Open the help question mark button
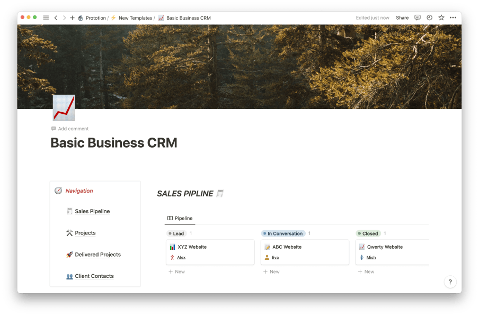The width and height of the screenshot is (479, 316). (450, 282)
